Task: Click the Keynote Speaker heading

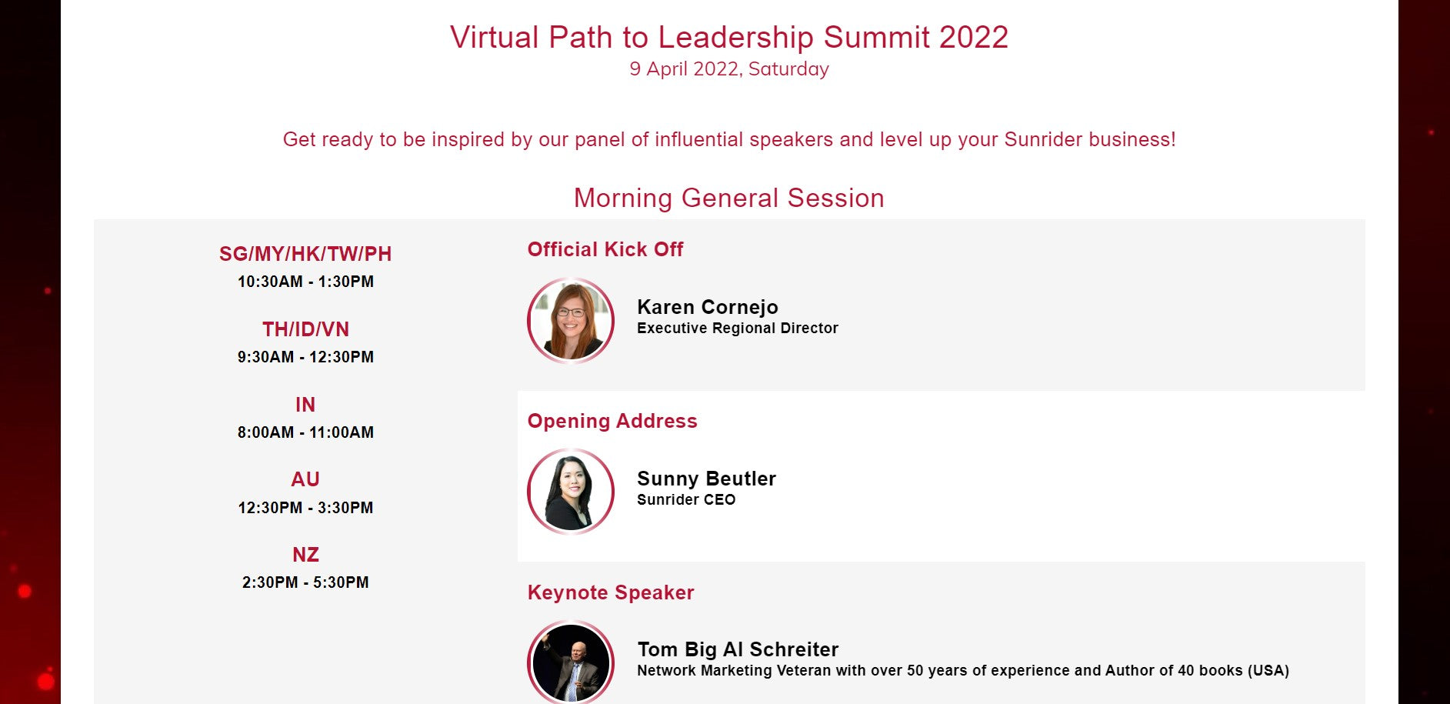Action: (611, 592)
